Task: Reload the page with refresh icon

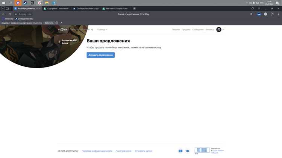Action: [10, 14]
